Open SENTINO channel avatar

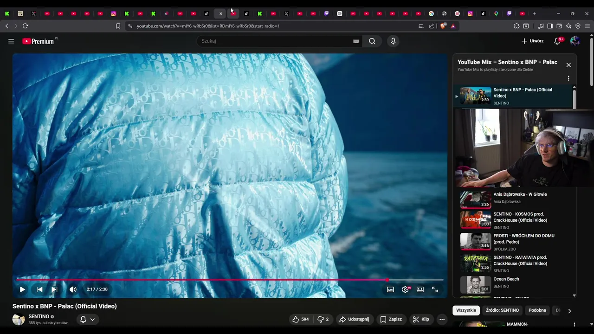pos(19,319)
